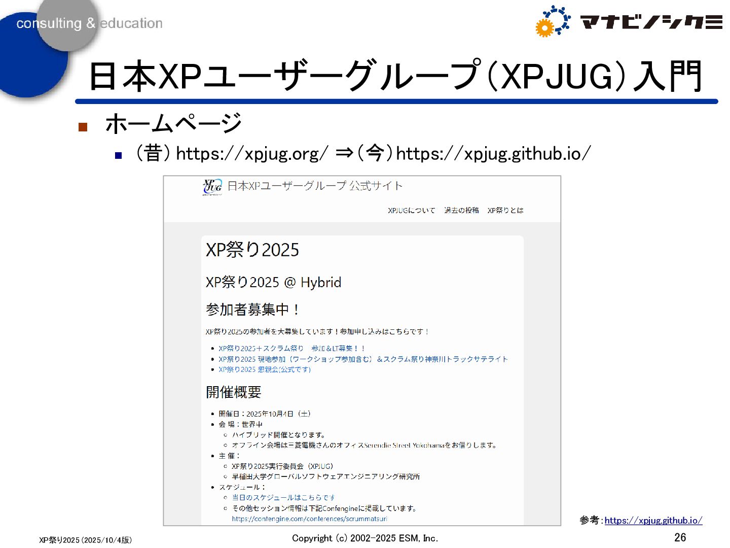Open the 当日のスケジュールはこちらです link
Viewport: 730px width, 548px height.
click(x=283, y=497)
